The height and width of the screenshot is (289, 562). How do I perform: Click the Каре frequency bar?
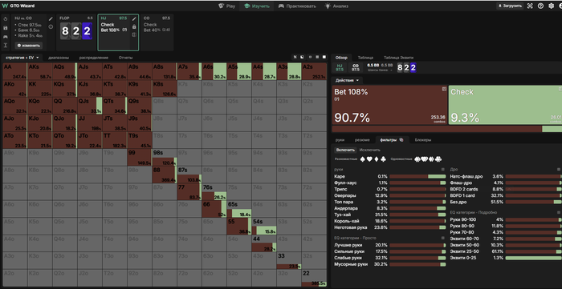pos(417,176)
